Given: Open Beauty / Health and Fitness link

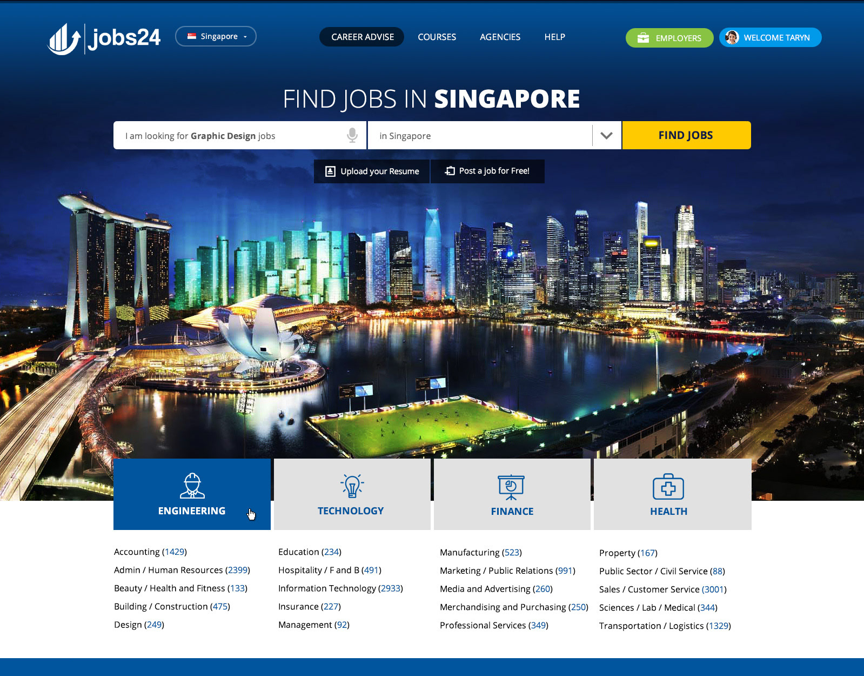Looking at the screenshot, I should coord(180,588).
